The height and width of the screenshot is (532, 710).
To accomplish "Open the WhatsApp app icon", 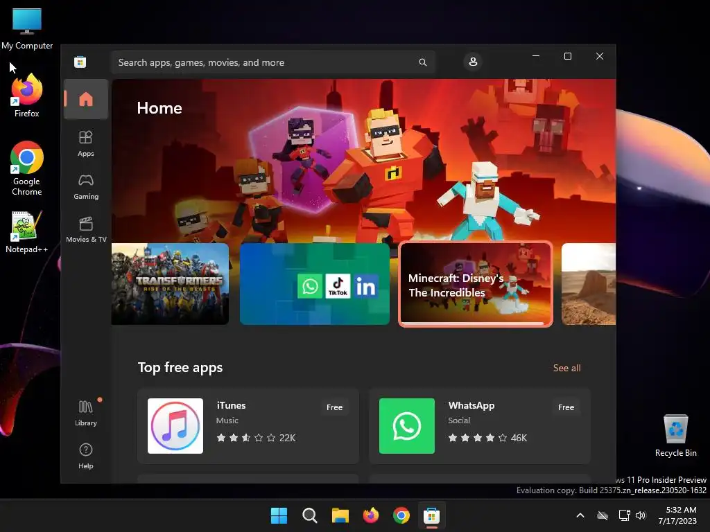I will [406, 426].
